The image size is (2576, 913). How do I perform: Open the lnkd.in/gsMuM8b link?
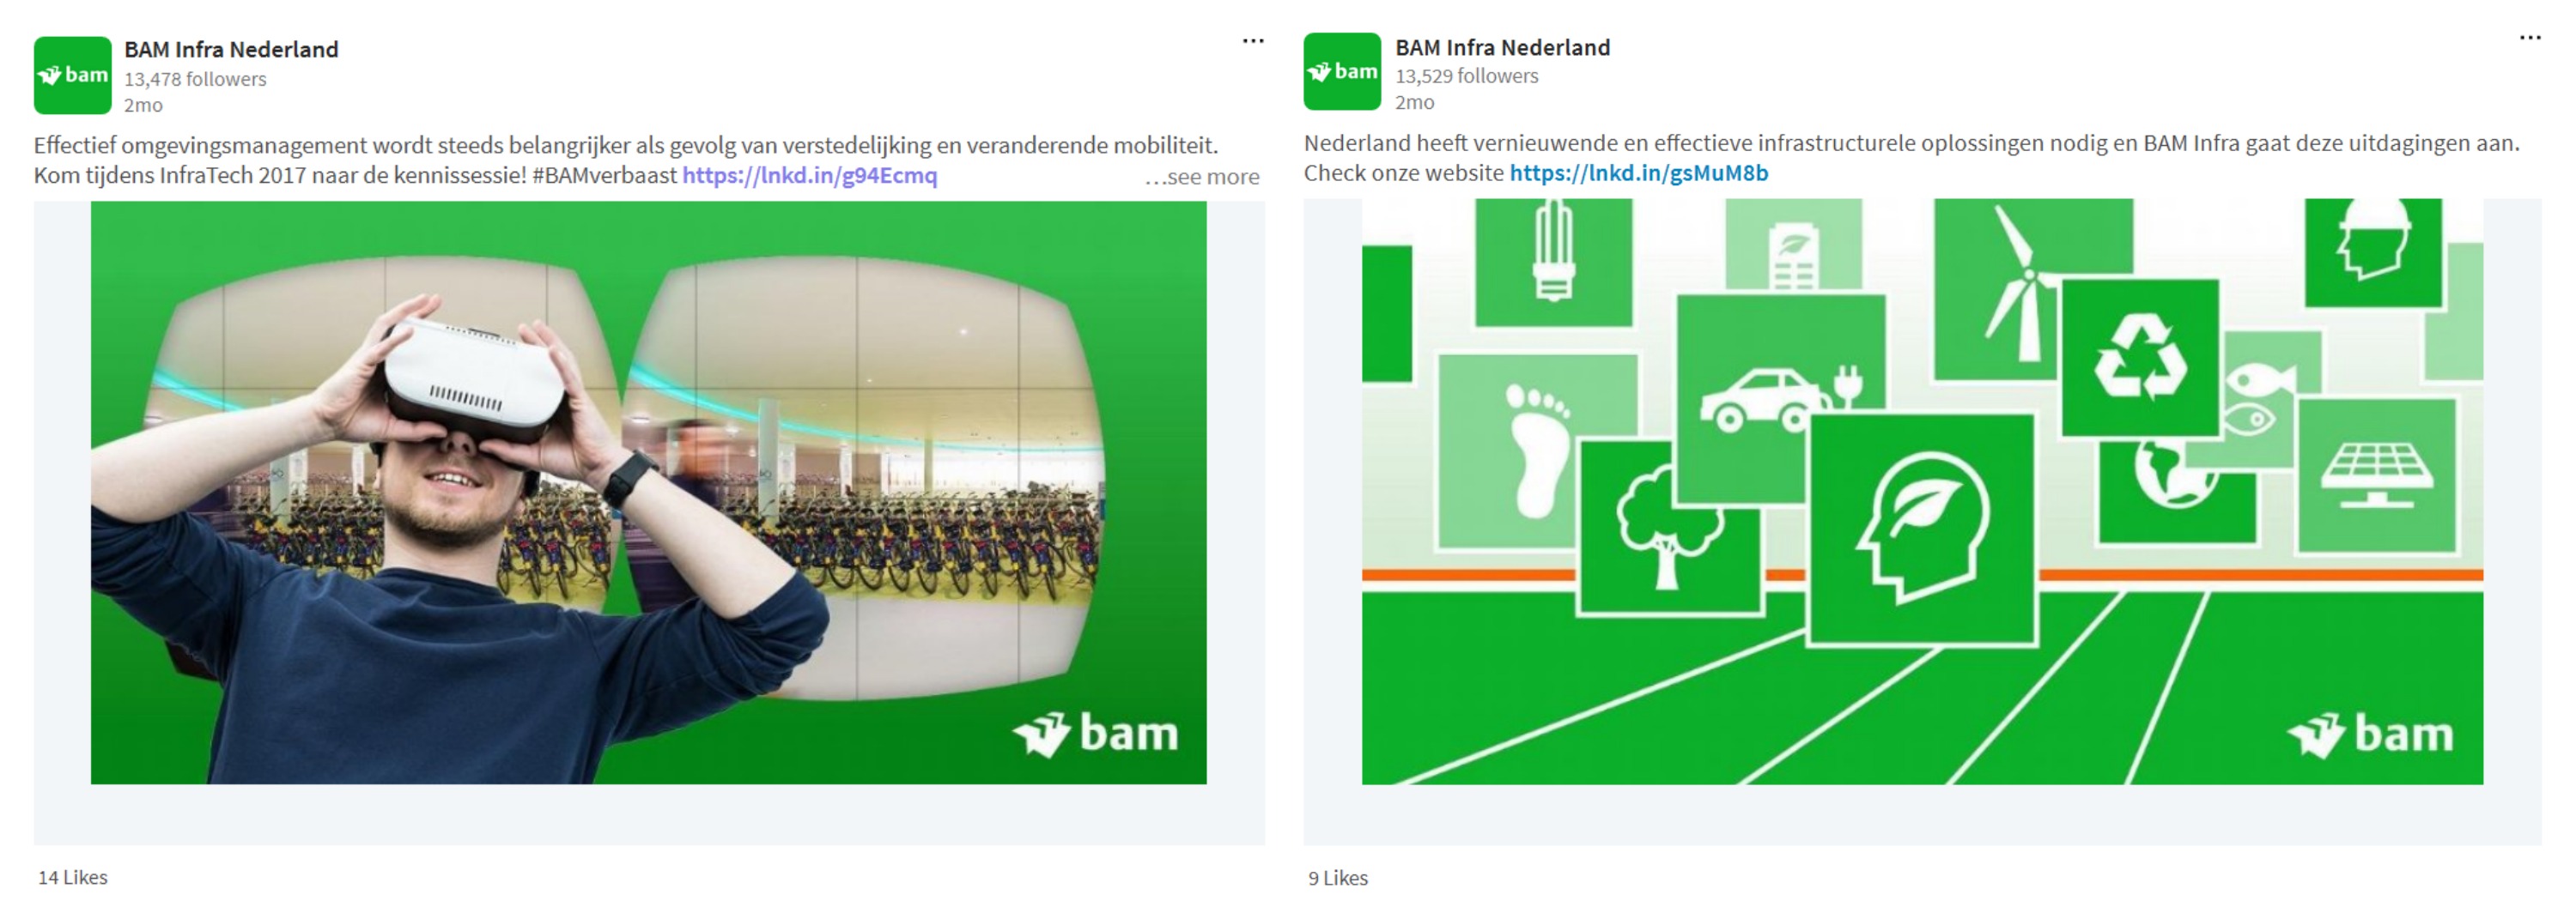(1639, 172)
